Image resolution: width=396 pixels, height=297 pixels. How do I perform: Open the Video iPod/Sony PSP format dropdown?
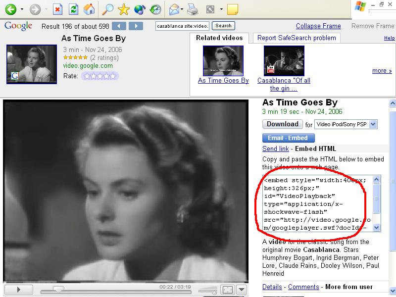pyautogui.click(x=346, y=124)
